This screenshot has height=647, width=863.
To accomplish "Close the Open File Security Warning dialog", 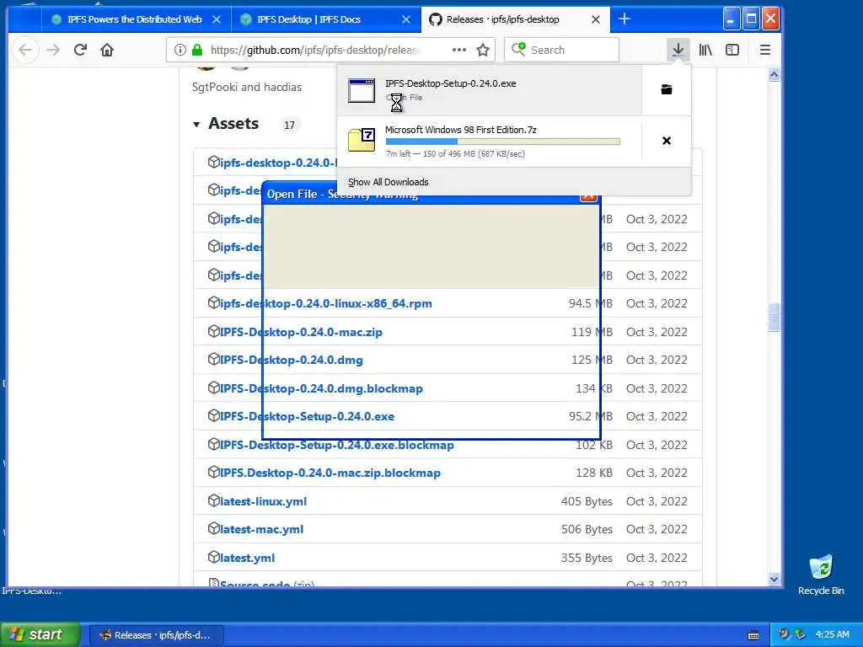I will coord(588,197).
